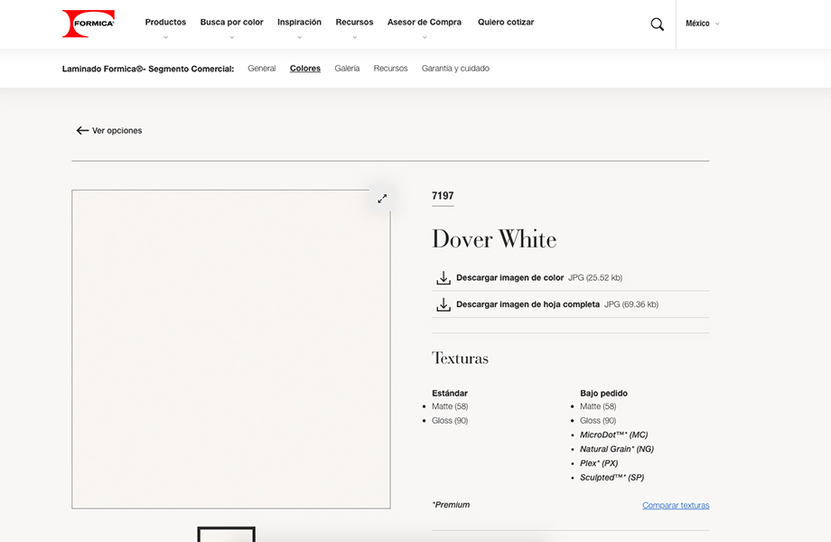The height and width of the screenshot is (542, 831).
Task: Click the Formica logo
Action: coord(88,23)
